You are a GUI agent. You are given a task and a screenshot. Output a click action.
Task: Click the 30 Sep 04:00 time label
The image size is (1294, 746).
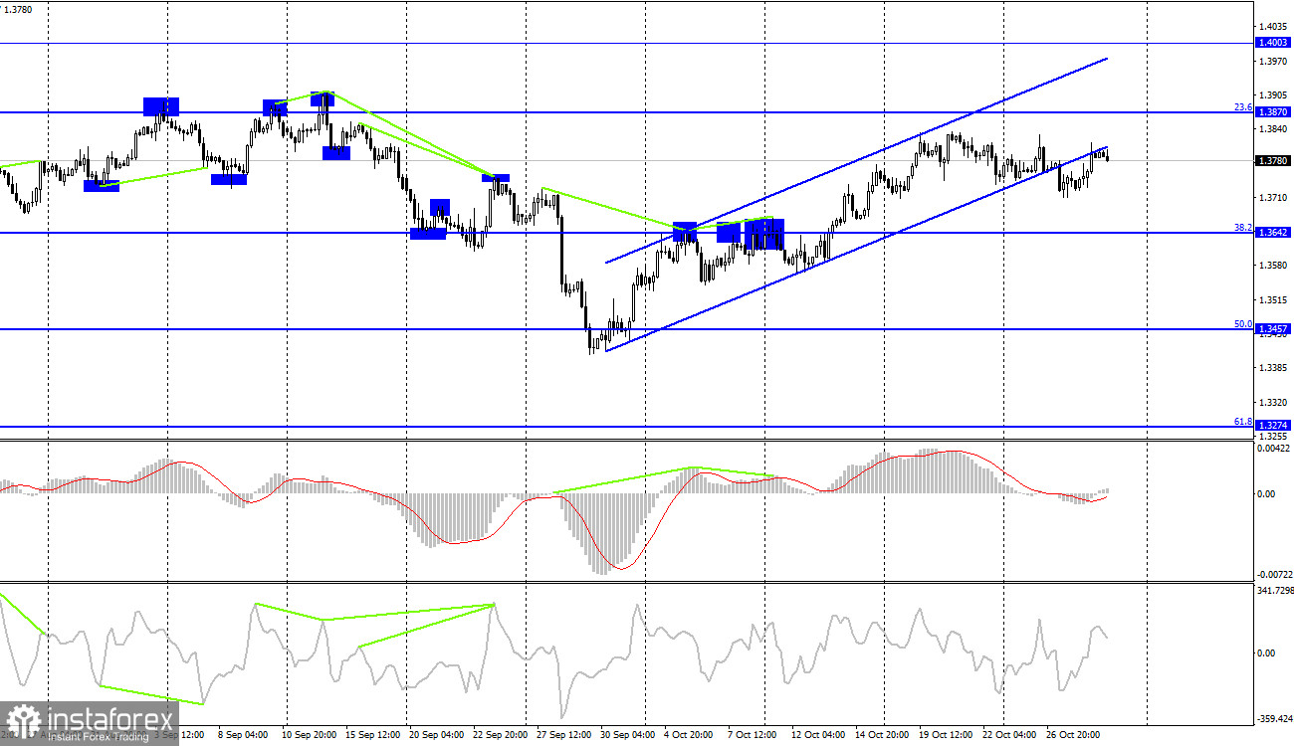click(x=627, y=735)
